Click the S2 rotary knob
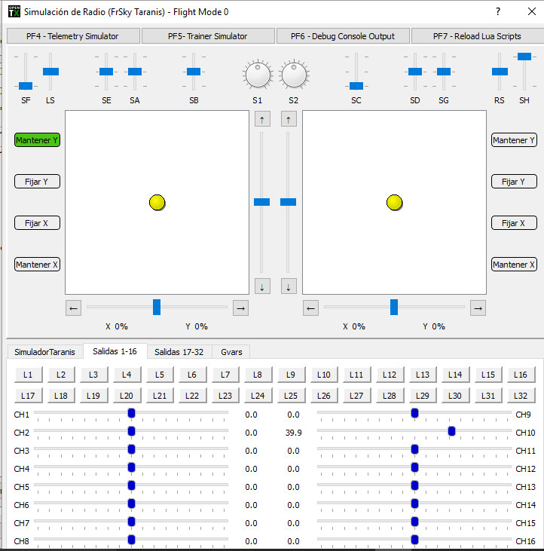The height and width of the screenshot is (551, 544). pos(294,75)
